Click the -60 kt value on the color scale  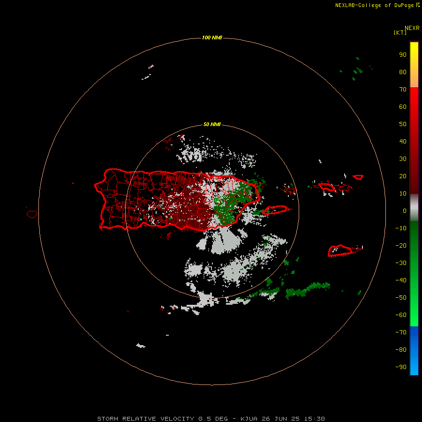point(401,315)
